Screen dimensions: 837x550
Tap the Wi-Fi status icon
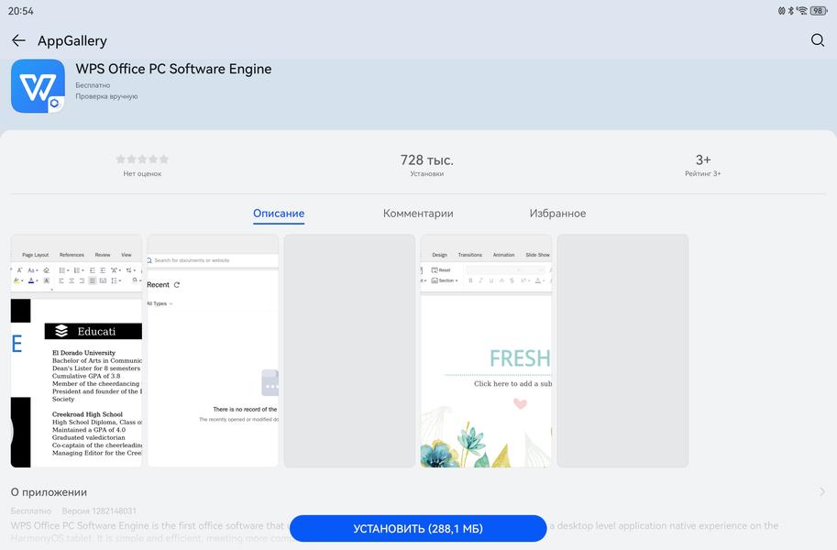(802, 11)
